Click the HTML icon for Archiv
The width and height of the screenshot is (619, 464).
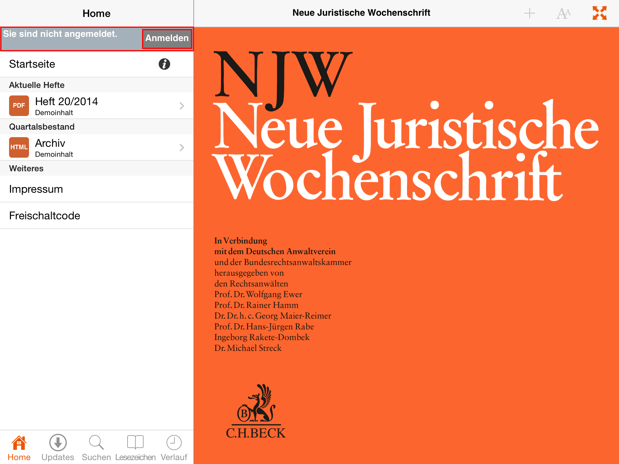click(19, 147)
